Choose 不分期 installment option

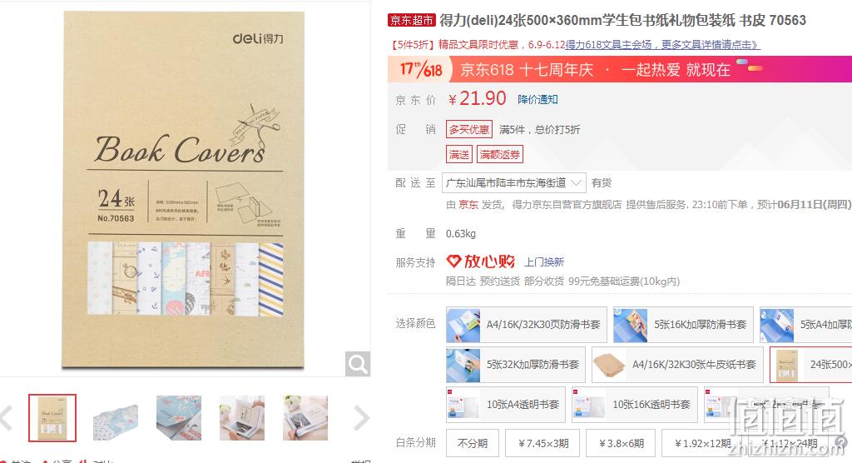click(473, 443)
